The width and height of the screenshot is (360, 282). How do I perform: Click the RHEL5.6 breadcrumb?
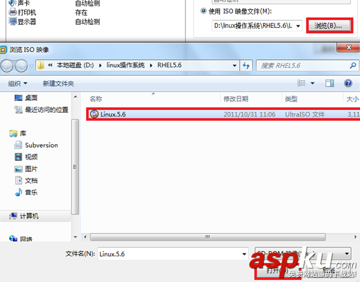tap(169, 65)
